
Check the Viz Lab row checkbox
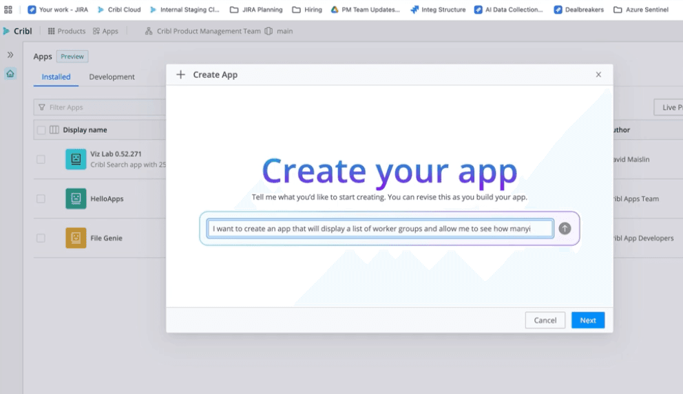click(41, 159)
